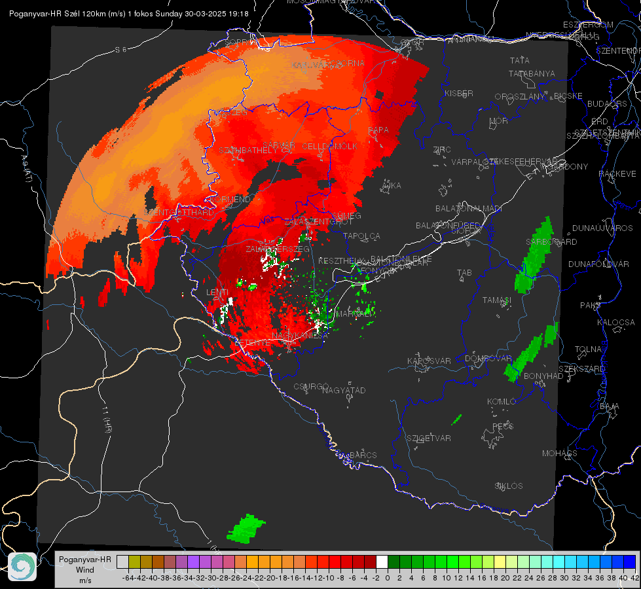Select the TATA city label
641x589 pixels.
click(520, 60)
